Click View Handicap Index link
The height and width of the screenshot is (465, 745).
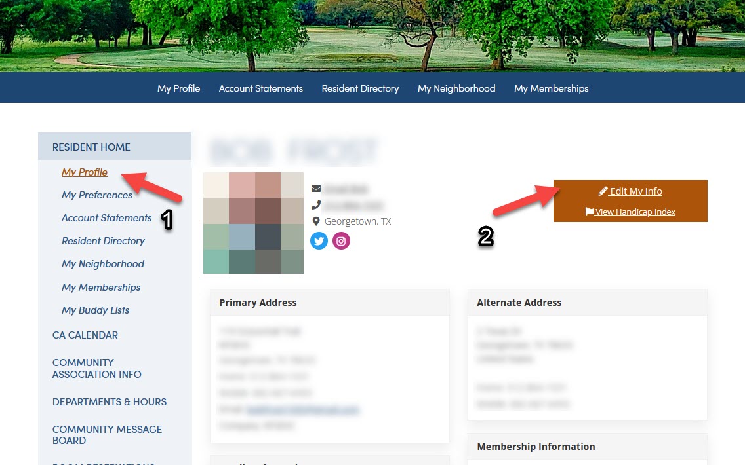pyautogui.click(x=635, y=212)
